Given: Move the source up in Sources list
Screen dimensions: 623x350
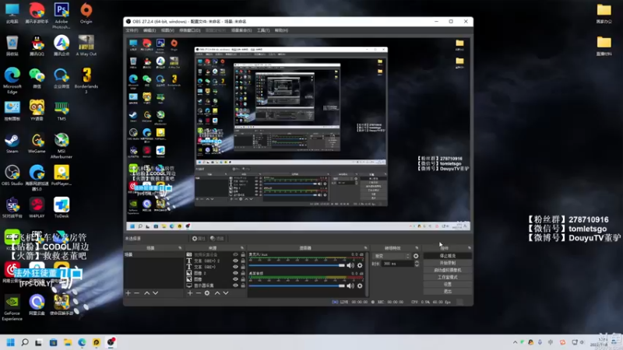Looking at the screenshot, I should [x=217, y=293].
